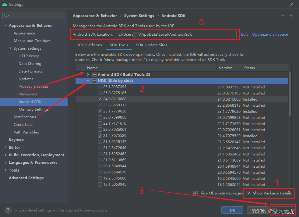Close the Settings dialog
Screen dimensions: 299x217
tap(292, 4)
